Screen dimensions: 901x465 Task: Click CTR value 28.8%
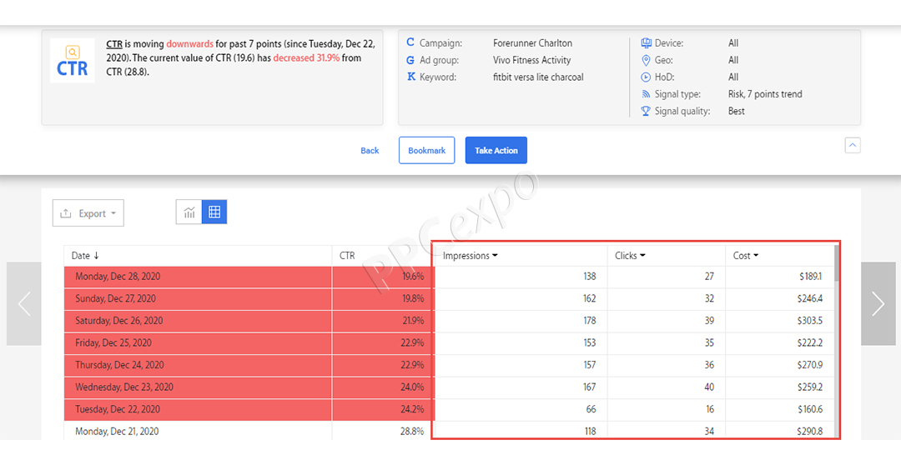[413, 431]
